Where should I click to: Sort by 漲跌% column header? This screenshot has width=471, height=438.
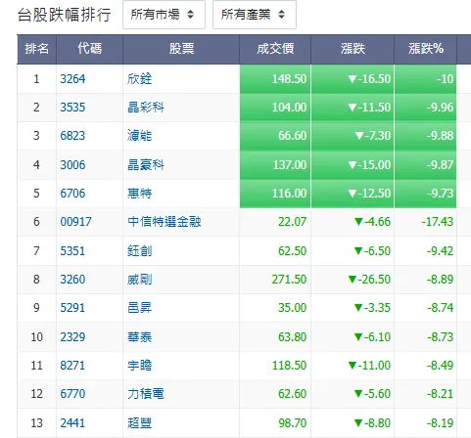(x=426, y=49)
